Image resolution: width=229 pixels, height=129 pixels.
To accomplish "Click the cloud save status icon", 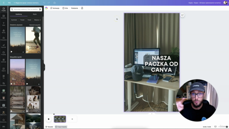I will [54, 3].
